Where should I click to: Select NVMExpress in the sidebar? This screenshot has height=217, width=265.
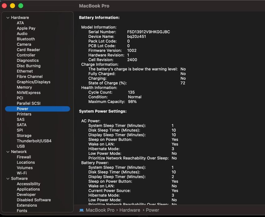pos(29,93)
